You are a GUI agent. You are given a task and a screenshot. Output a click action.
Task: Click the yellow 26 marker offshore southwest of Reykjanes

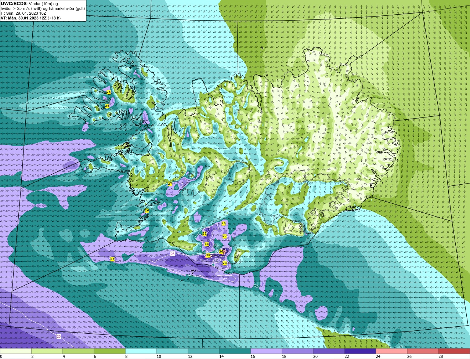point(112,259)
